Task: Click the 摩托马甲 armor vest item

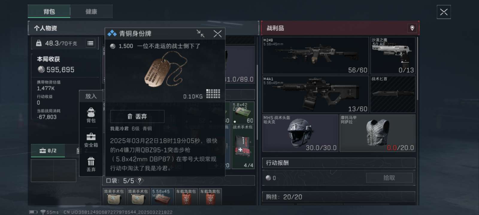Action: [x=378, y=133]
